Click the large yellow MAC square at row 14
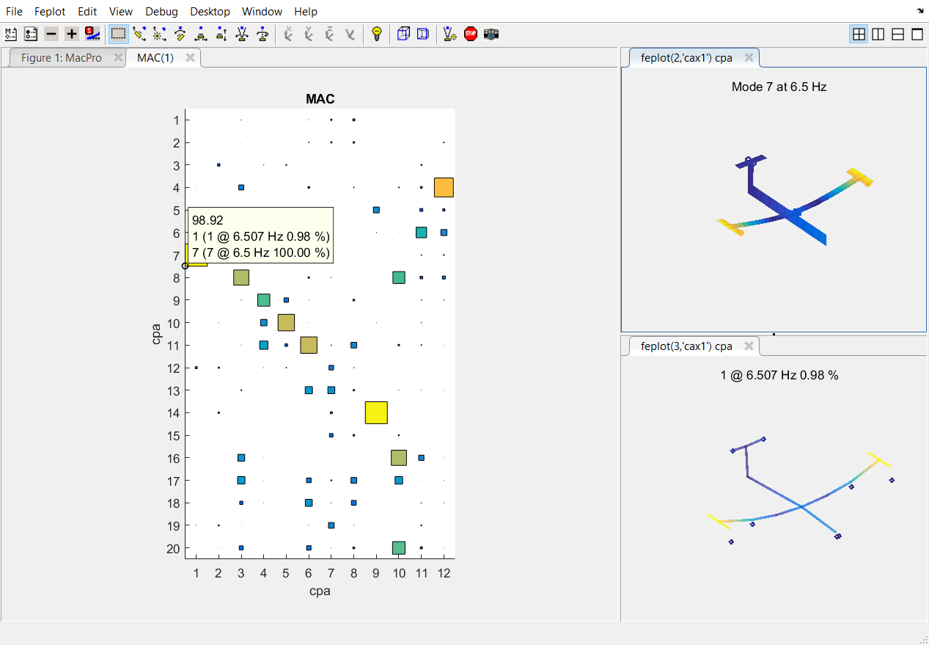Screen dimensions: 929x645 coord(376,413)
